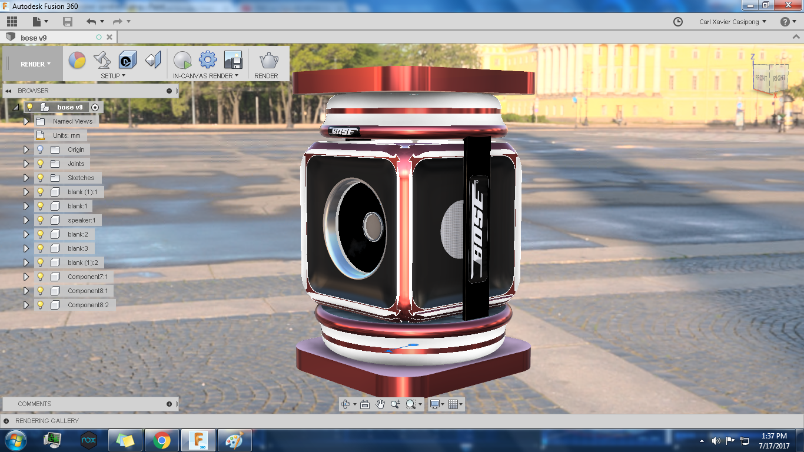Expand the Named Views folder

(25, 121)
